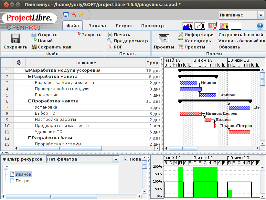Image resolution: width=266 pixels, height=200 pixels.
Task: Switch to the Задача ribbon tab
Action: [x=97, y=26]
